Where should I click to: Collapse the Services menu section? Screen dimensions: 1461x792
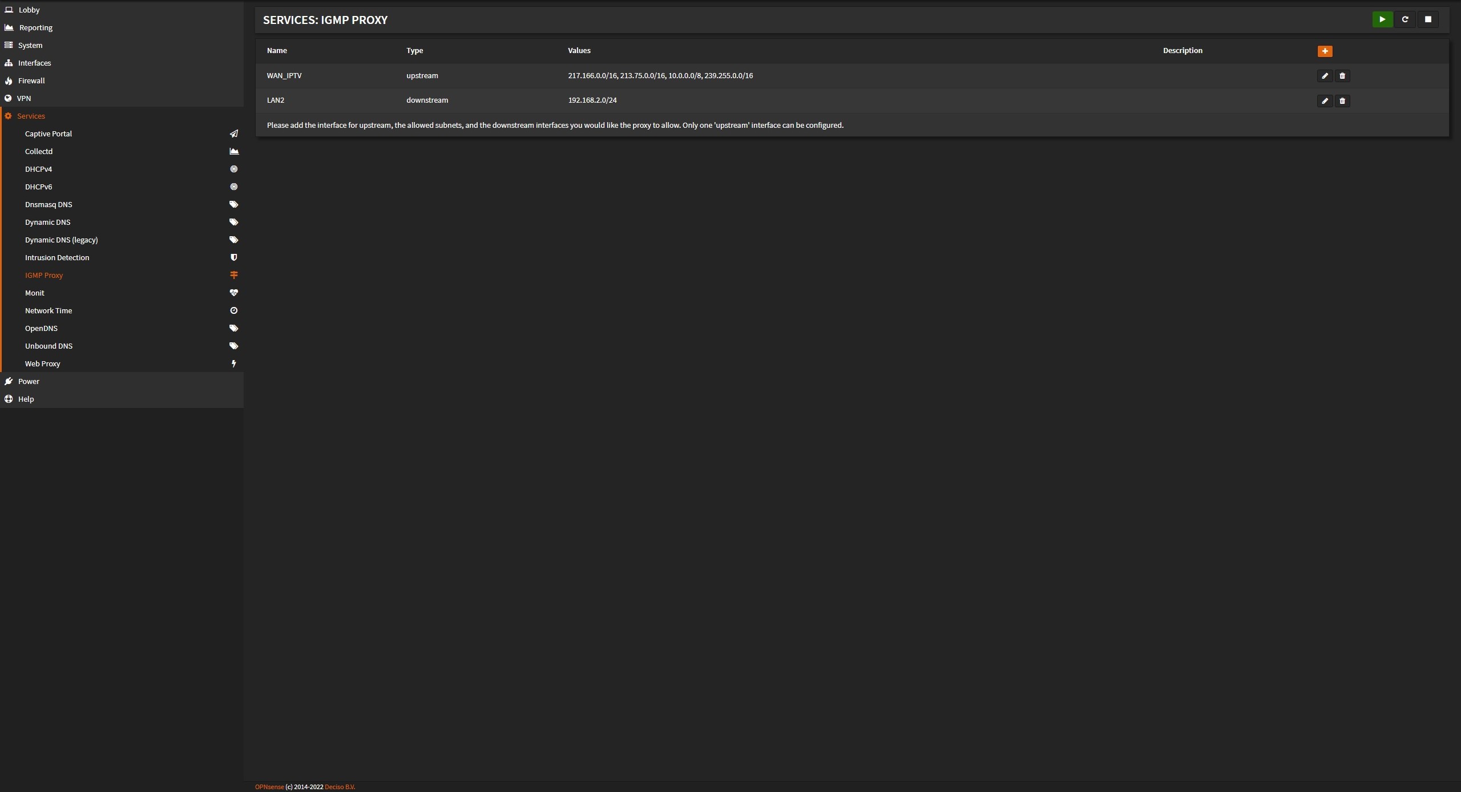click(x=31, y=116)
